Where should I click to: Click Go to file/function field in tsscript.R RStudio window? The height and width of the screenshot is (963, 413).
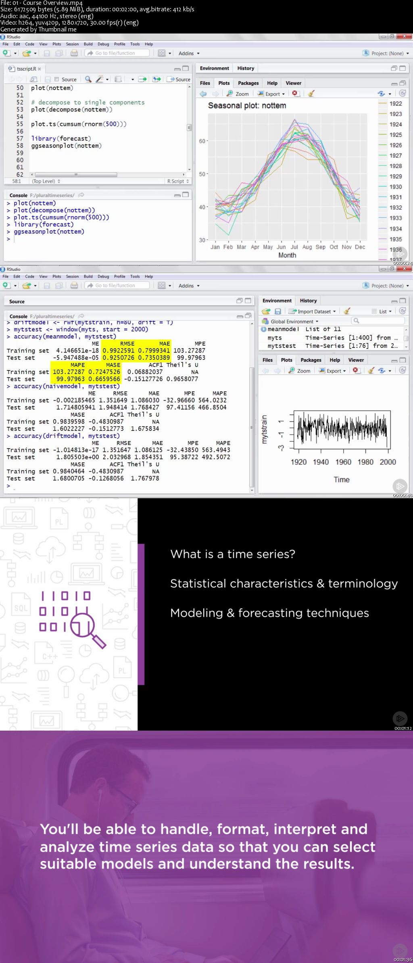pyautogui.click(x=117, y=53)
